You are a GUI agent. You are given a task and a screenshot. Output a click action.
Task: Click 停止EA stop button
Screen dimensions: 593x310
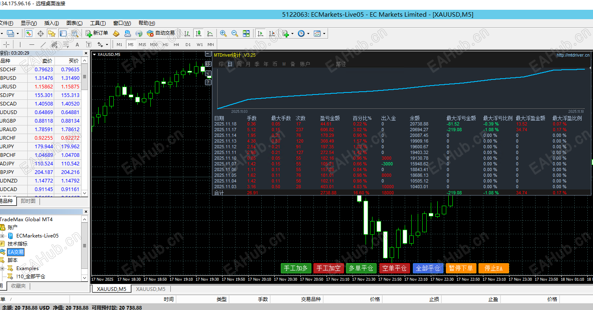coord(494,268)
